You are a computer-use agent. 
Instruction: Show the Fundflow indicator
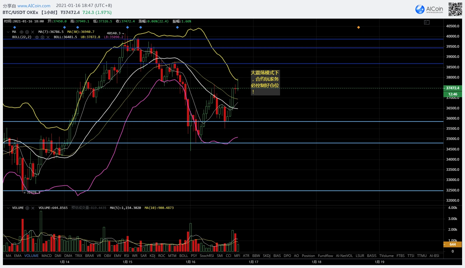tap(326, 256)
